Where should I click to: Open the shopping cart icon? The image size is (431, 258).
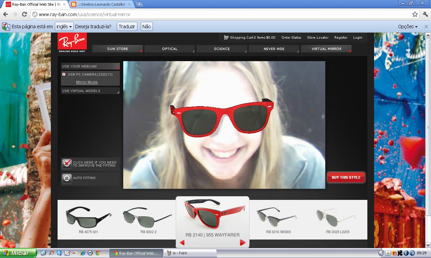pyautogui.click(x=226, y=38)
